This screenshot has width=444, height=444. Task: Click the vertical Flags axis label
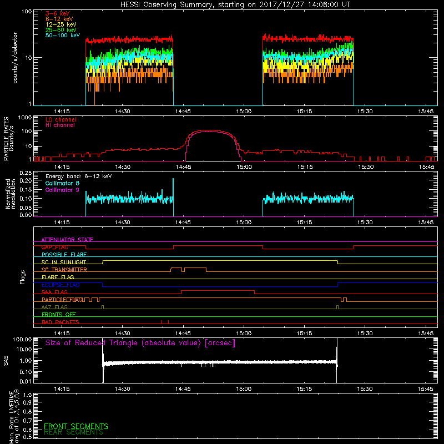(23, 277)
